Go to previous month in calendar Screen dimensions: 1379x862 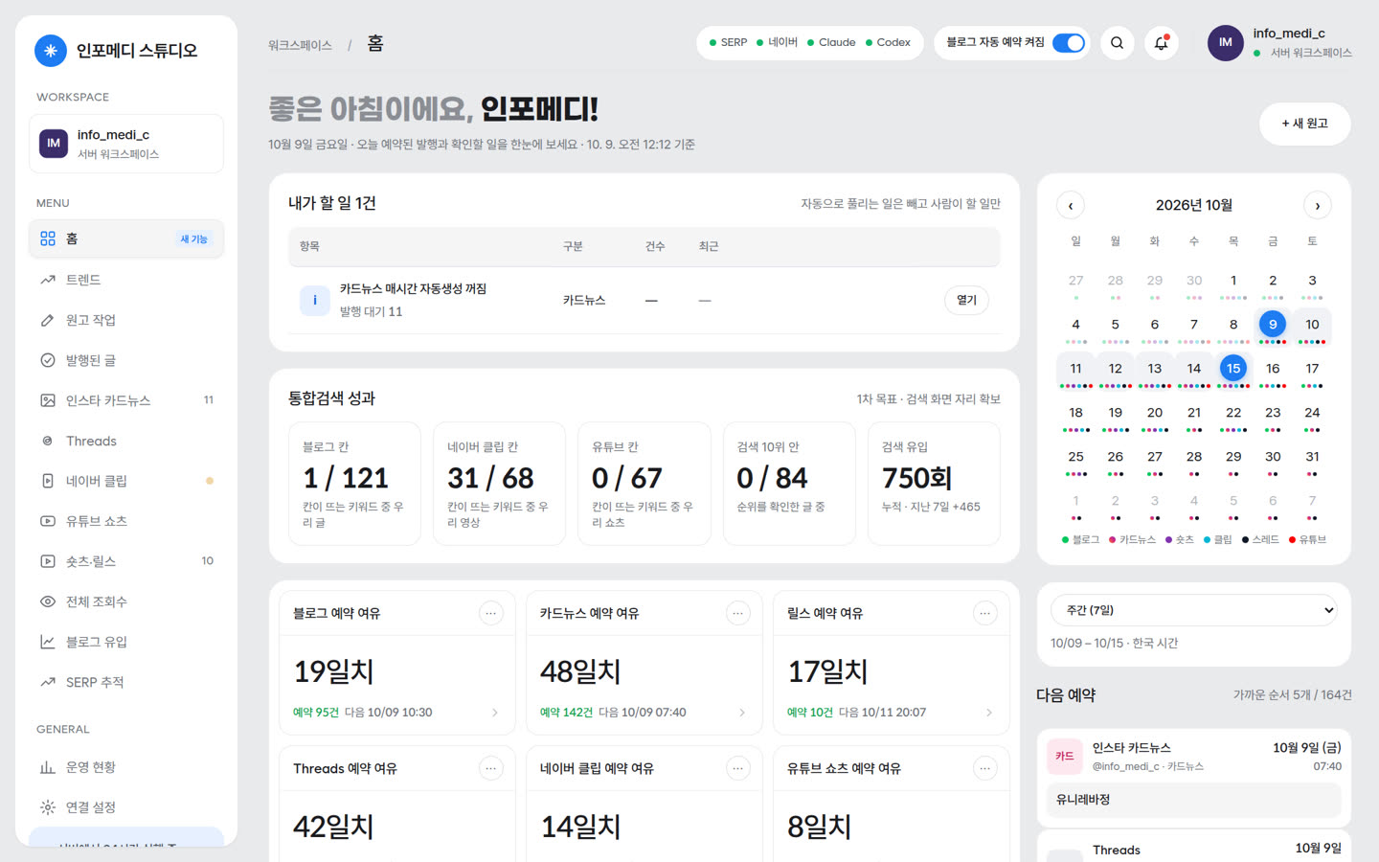click(1071, 206)
